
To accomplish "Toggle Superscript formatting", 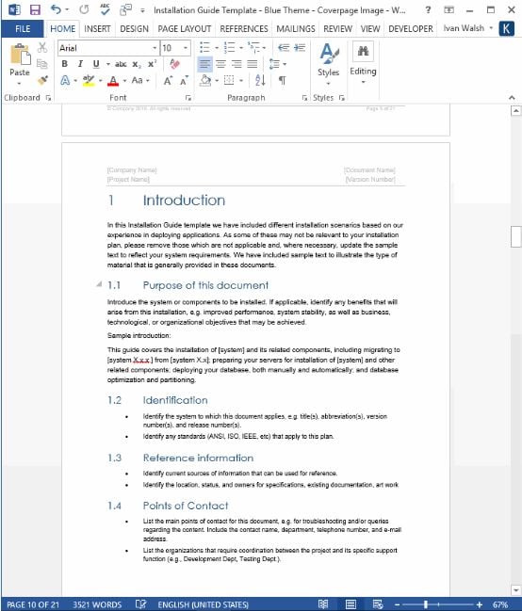I will [152, 64].
